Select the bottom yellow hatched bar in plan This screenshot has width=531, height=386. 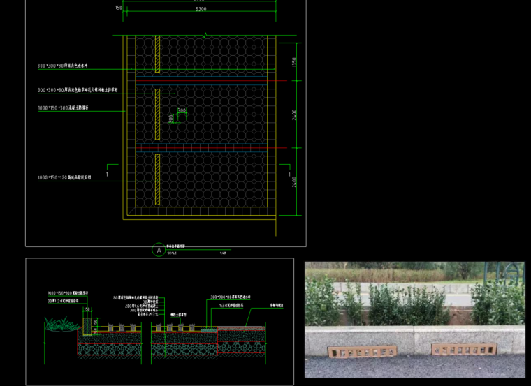point(158,179)
